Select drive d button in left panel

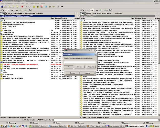pos(12,10)
